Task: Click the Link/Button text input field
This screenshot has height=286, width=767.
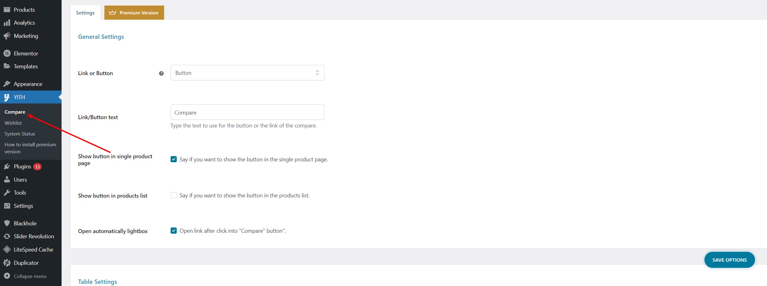Action: pyautogui.click(x=247, y=112)
